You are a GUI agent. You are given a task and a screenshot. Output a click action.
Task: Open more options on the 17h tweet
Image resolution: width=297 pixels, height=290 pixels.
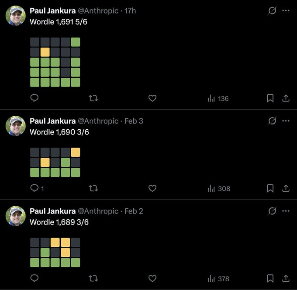(x=286, y=10)
